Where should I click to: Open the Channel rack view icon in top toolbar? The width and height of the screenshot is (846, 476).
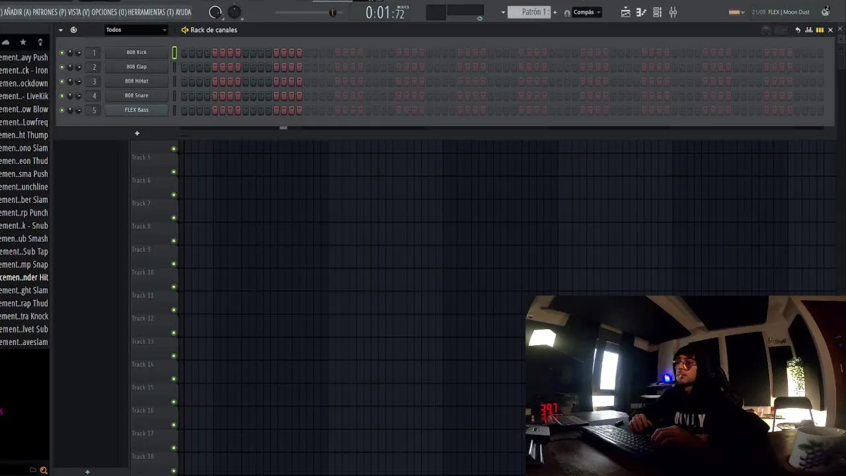coord(657,12)
